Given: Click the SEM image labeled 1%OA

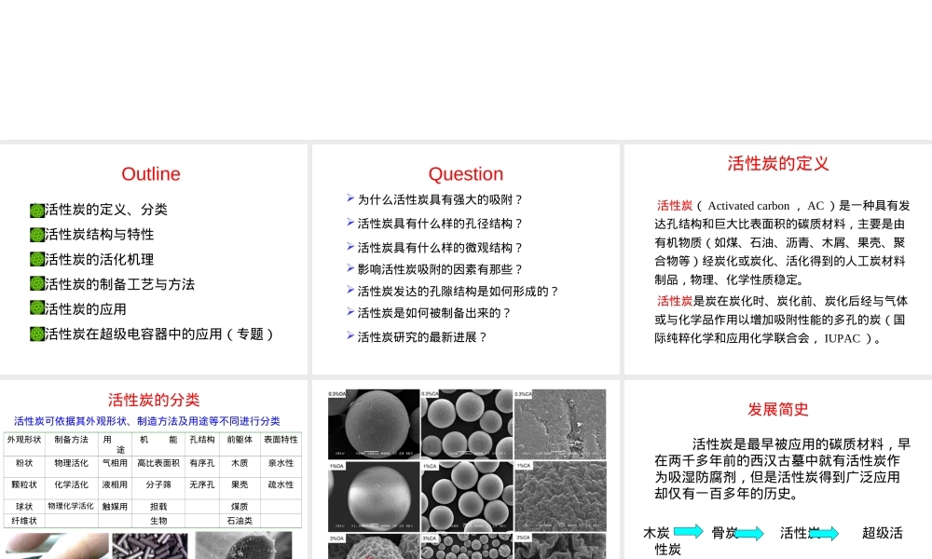Looking at the screenshot, I should pos(374,497).
